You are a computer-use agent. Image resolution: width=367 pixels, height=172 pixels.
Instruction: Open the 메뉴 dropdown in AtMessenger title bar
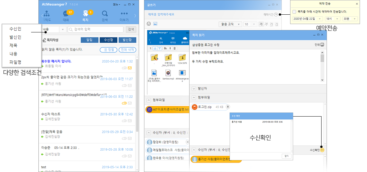[x=117, y=5]
